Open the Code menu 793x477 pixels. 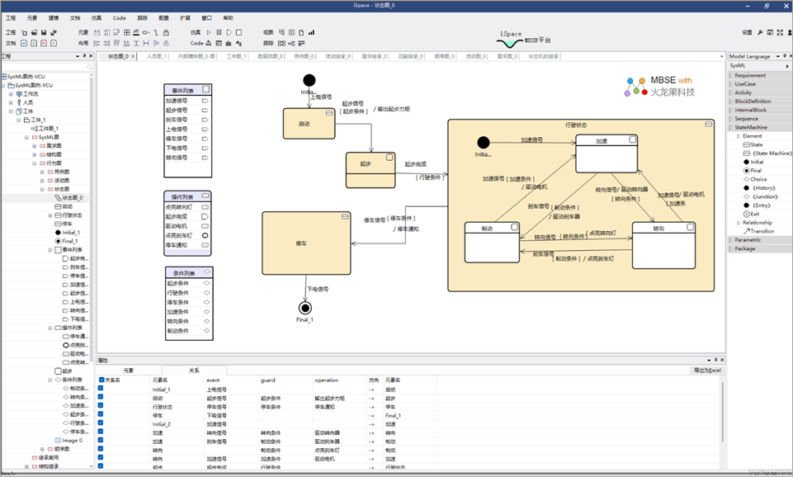(120, 17)
